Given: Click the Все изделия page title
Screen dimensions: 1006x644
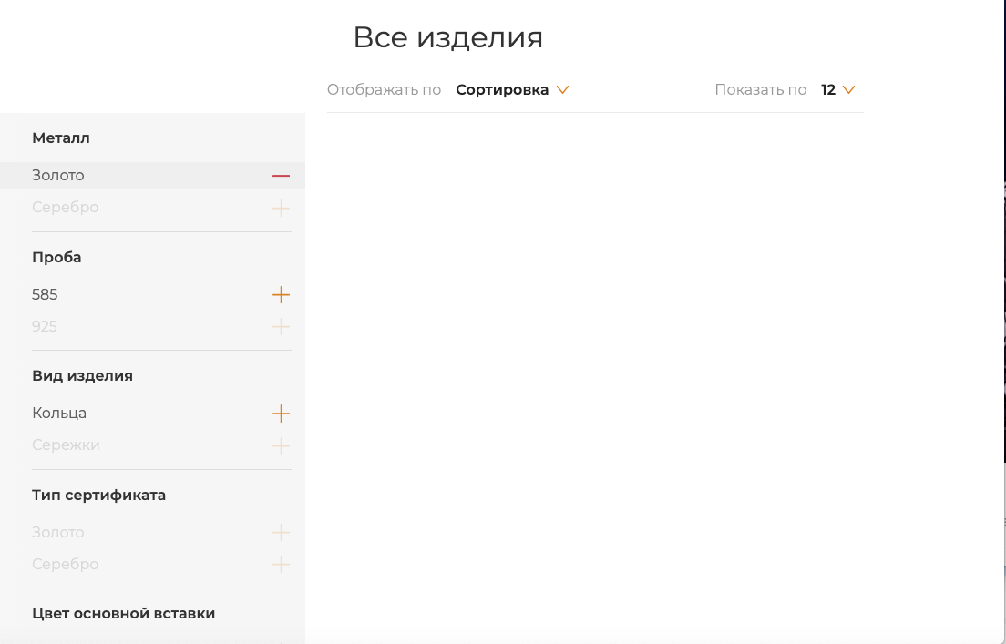Looking at the screenshot, I should [x=447, y=38].
